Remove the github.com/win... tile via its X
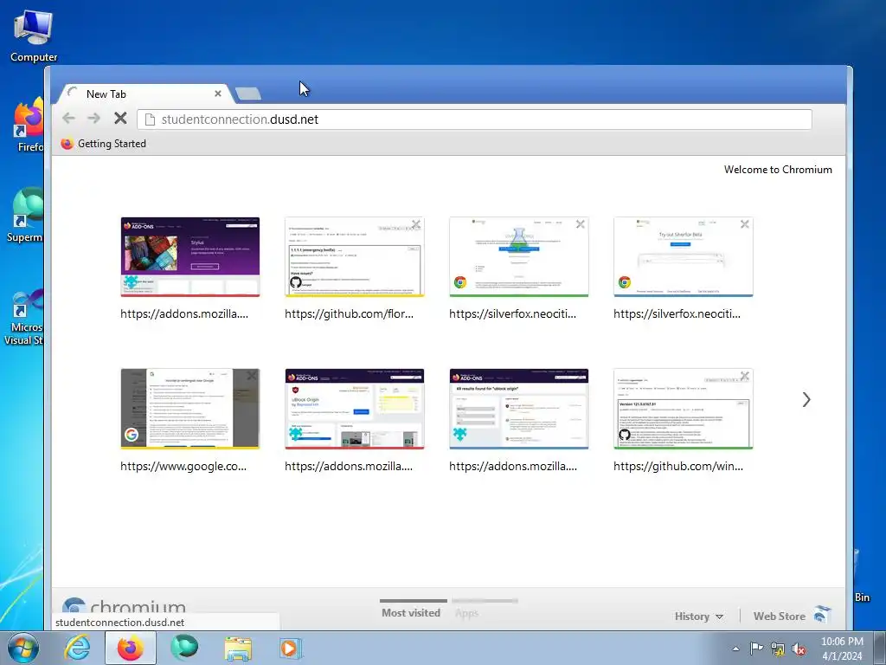This screenshot has height=665, width=886. (x=745, y=376)
